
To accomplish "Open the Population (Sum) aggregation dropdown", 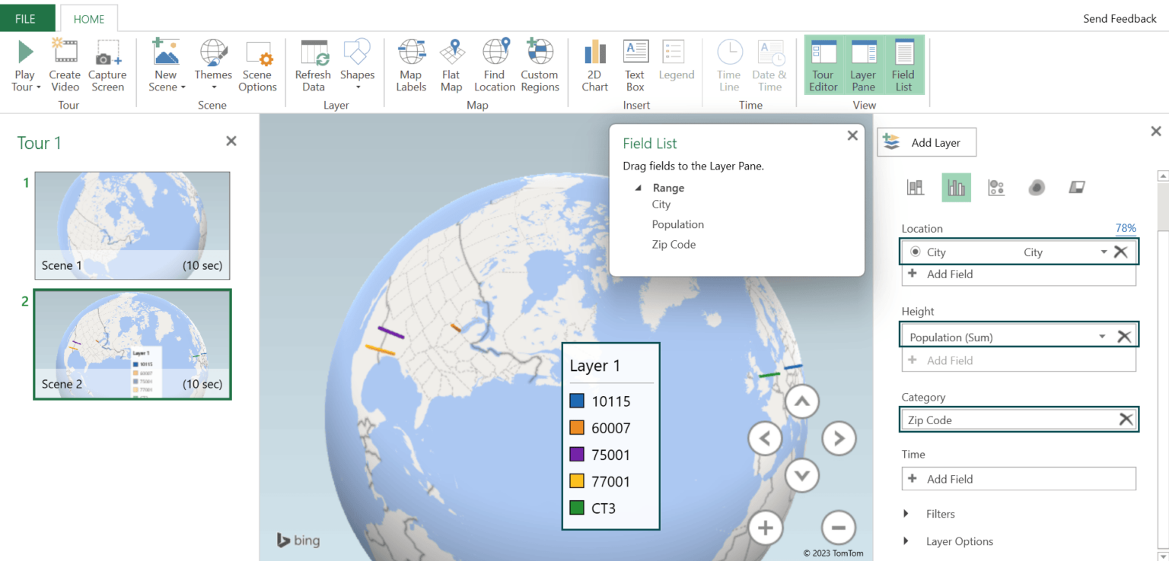I will (x=1102, y=334).
